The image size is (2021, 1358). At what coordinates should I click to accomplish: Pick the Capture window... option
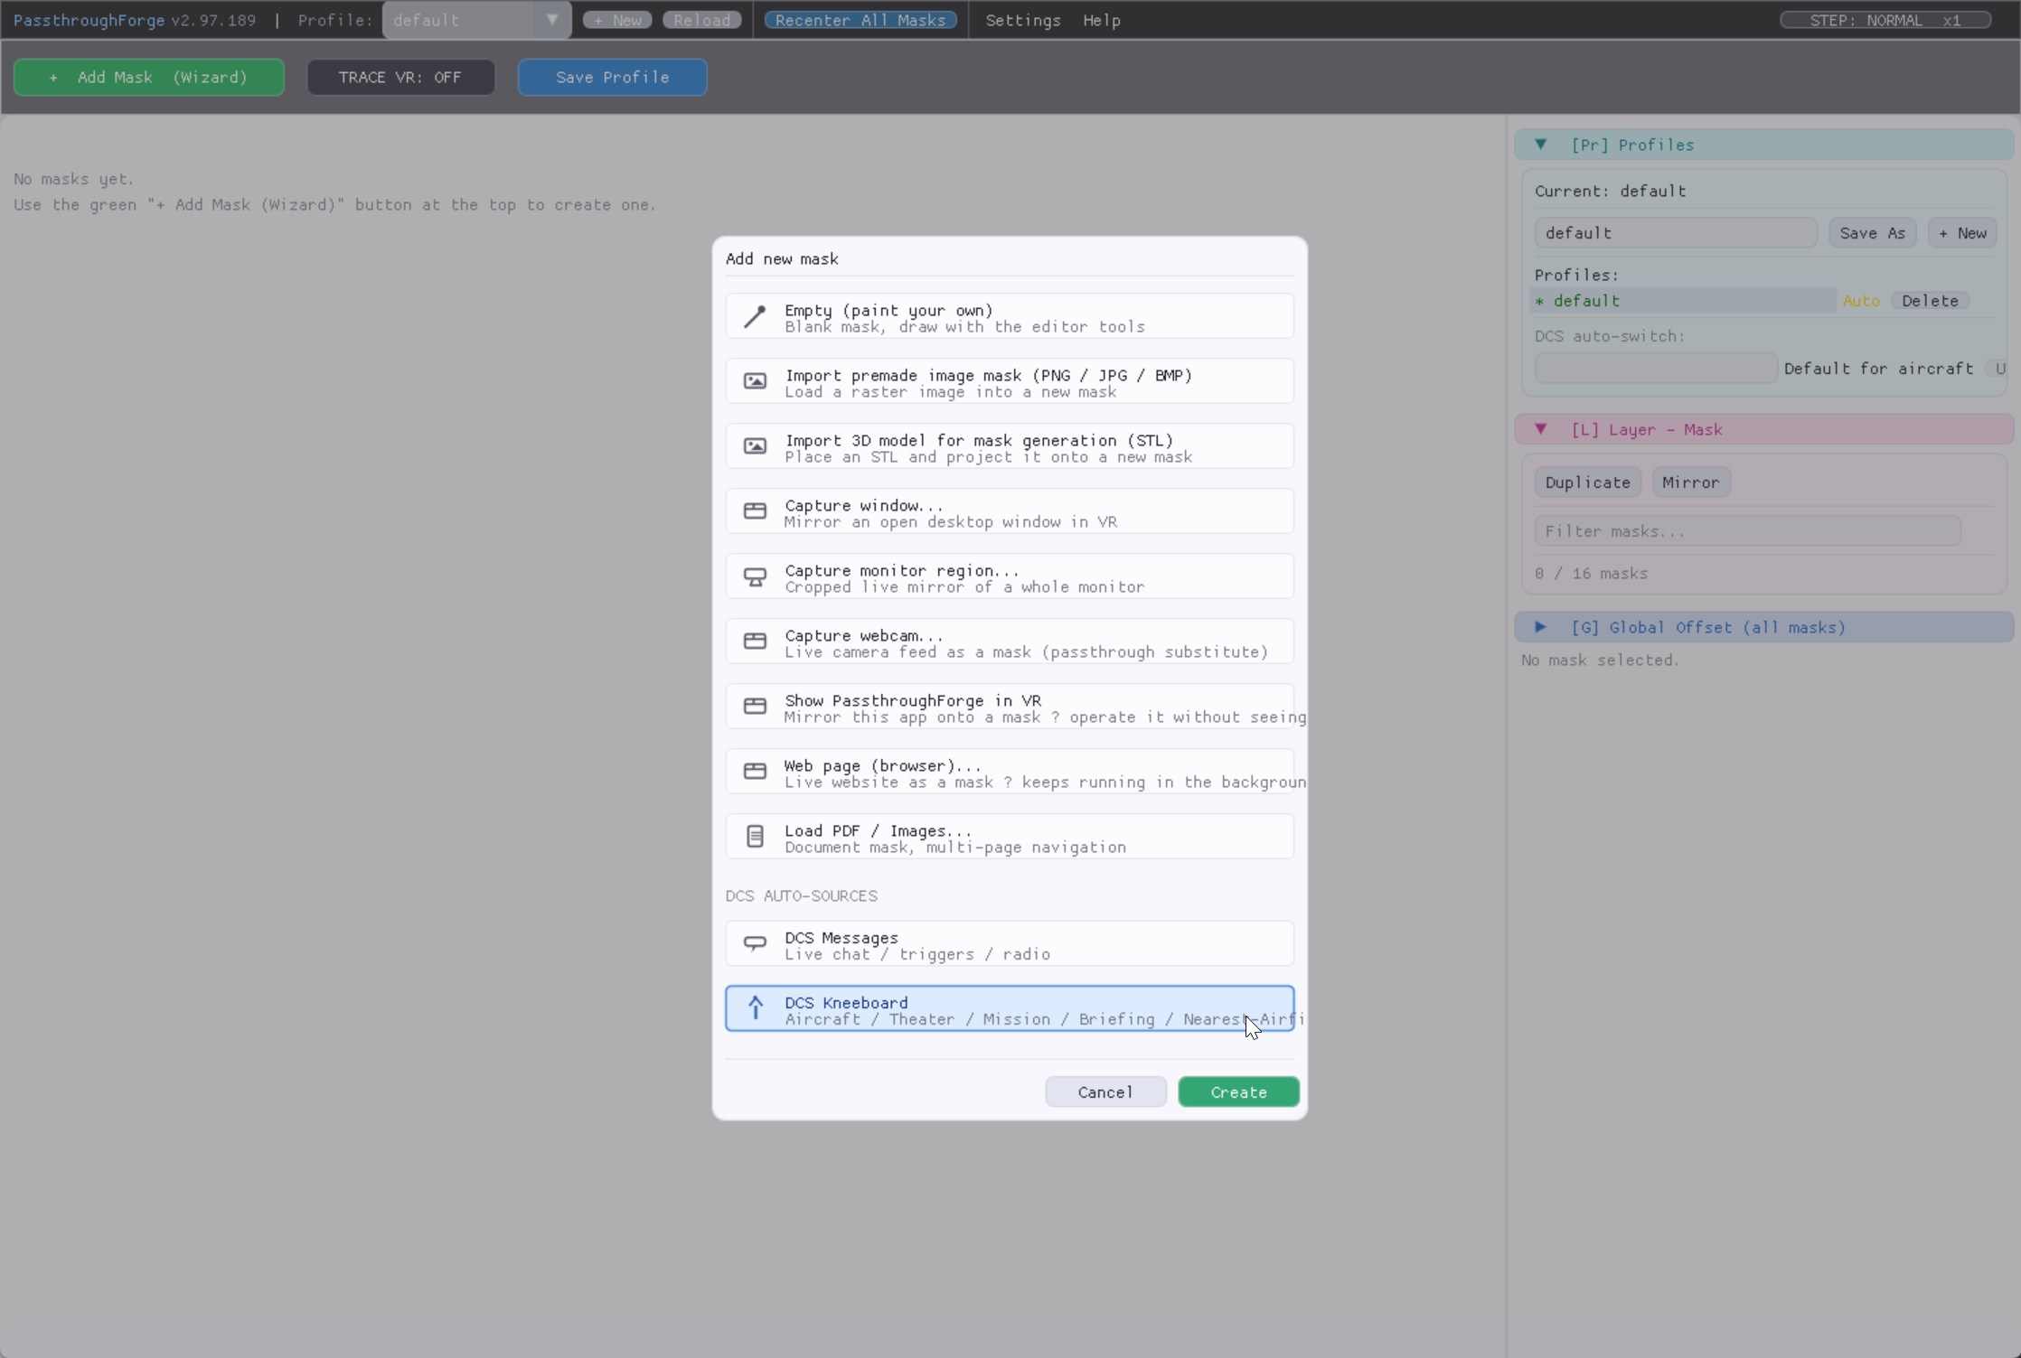tap(1010, 511)
